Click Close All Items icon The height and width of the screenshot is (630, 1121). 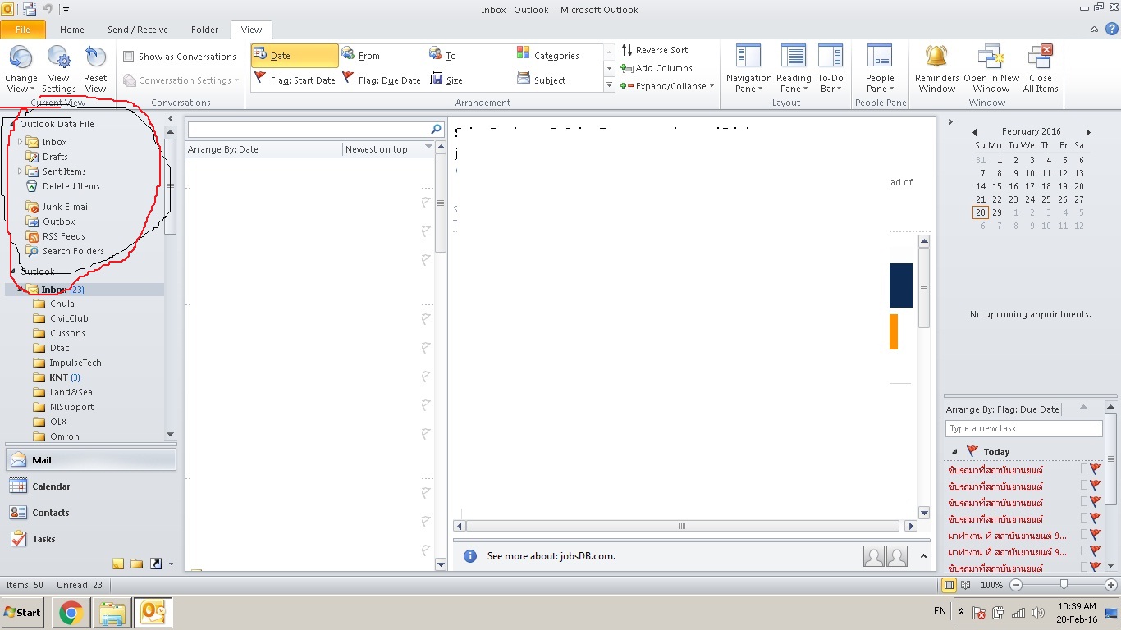tap(1040, 57)
